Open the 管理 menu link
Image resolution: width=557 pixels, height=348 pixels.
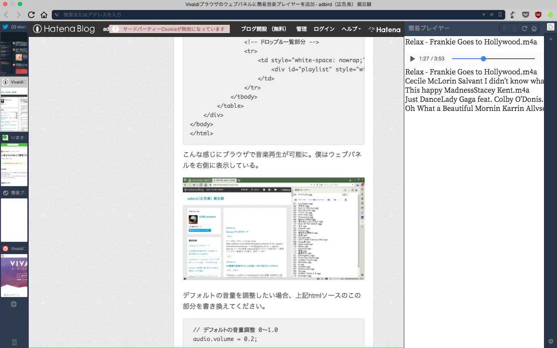[302, 29]
